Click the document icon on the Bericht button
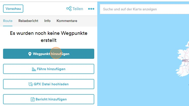The width and height of the screenshot is (189, 106). [x=33, y=99]
